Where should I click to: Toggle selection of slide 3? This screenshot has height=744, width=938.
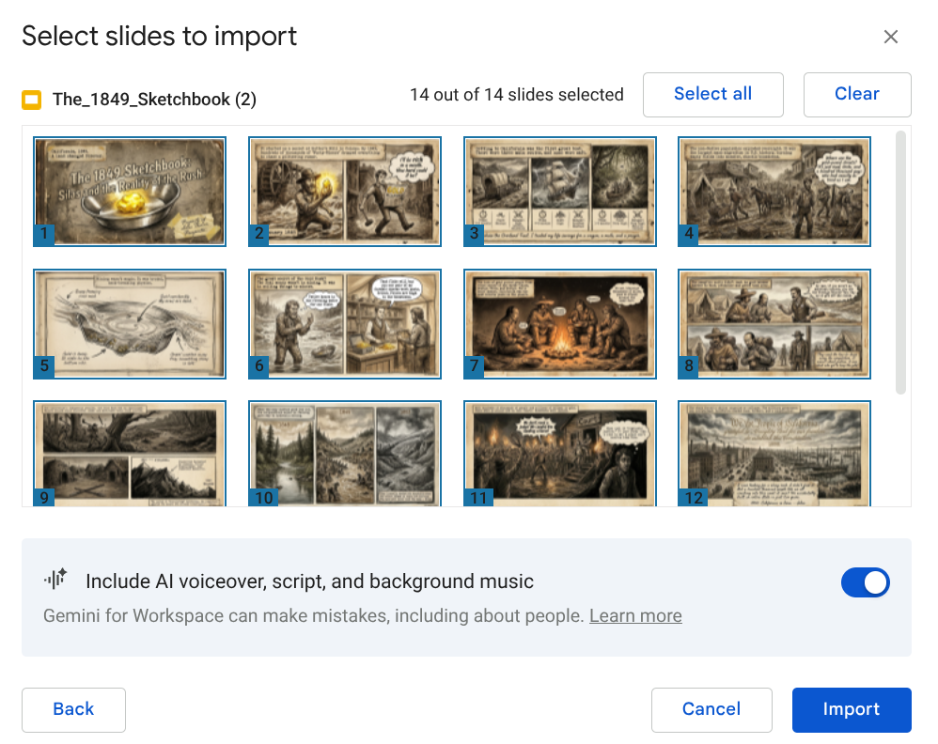pos(560,192)
